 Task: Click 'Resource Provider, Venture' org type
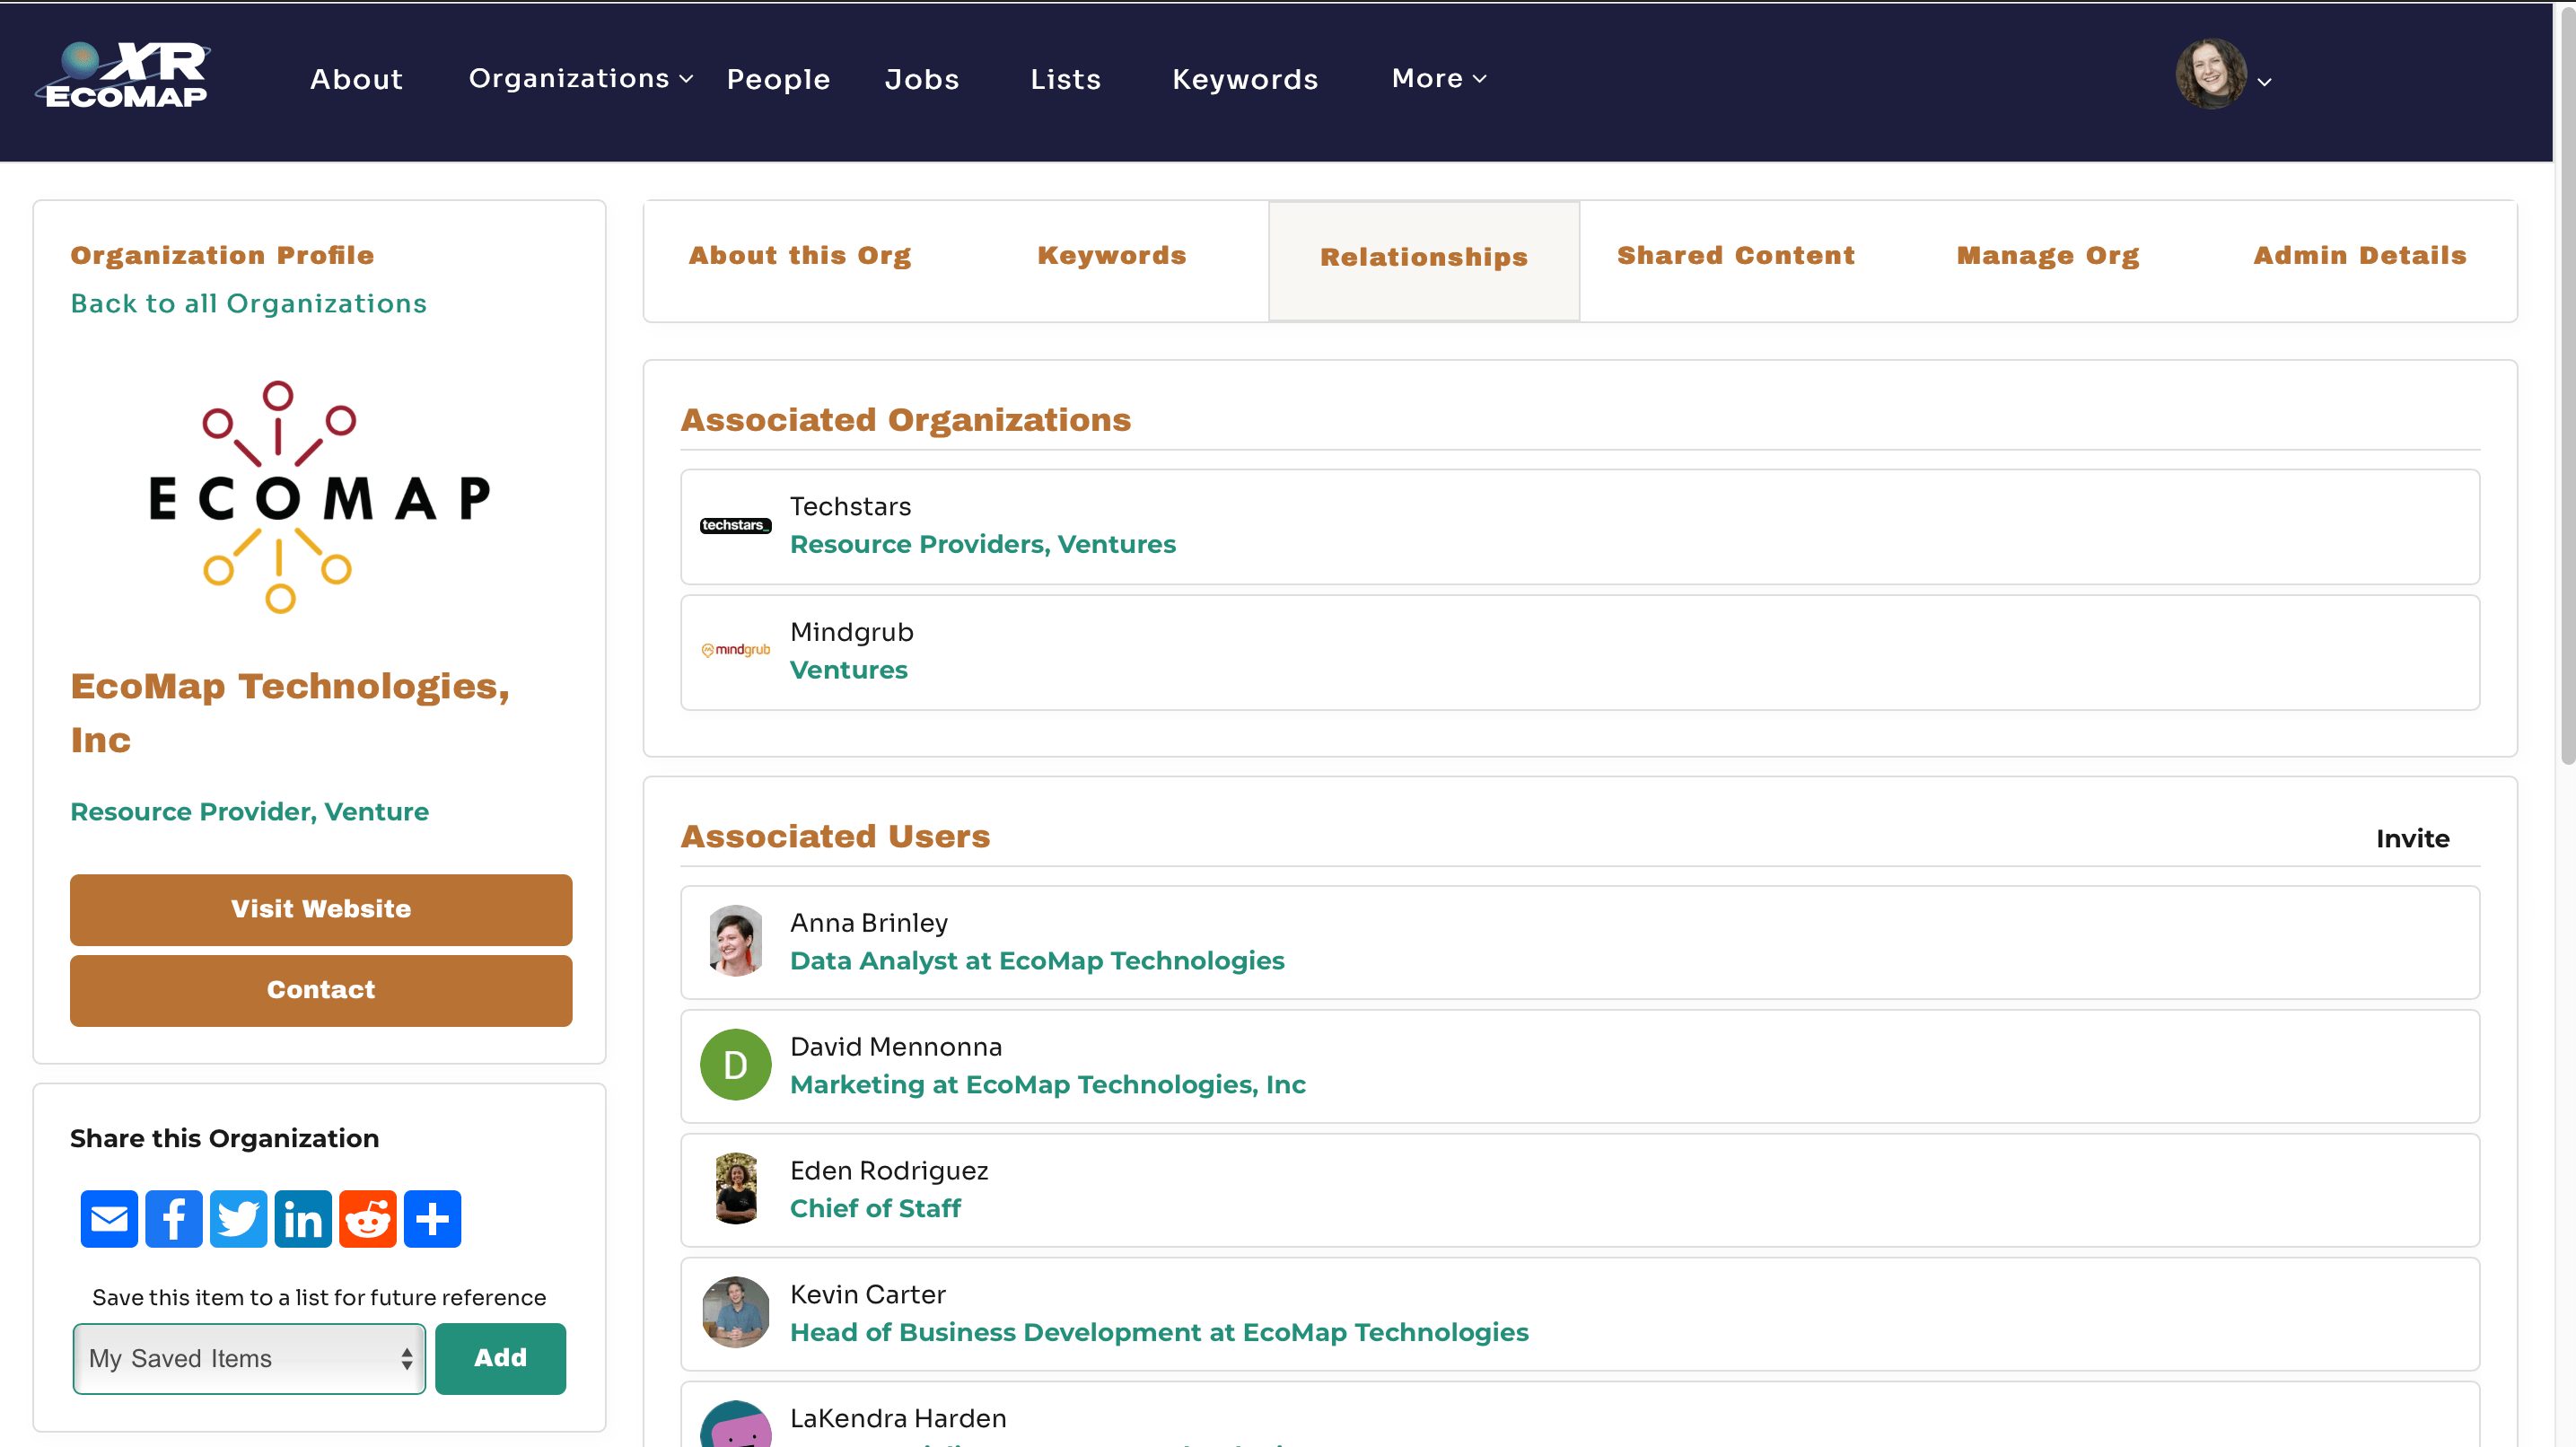(x=249, y=812)
